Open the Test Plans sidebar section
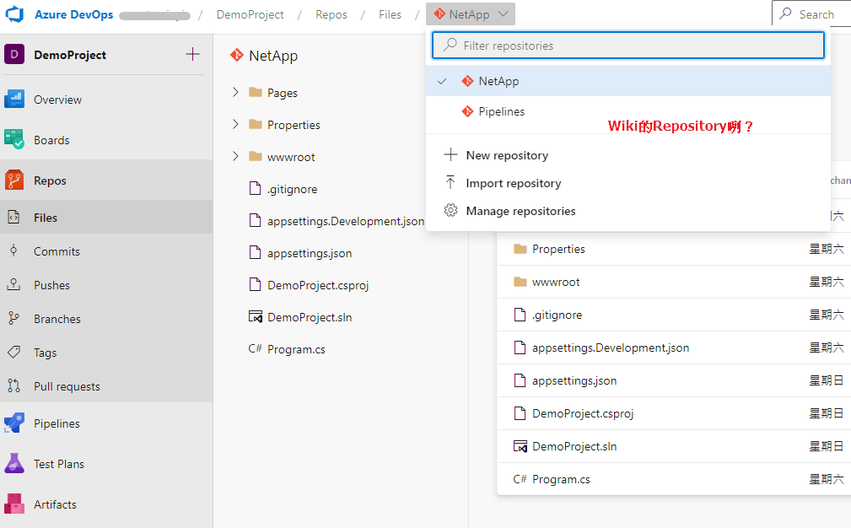Screen dimensions: 851x528 pyautogui.click(x=106, y=464)
